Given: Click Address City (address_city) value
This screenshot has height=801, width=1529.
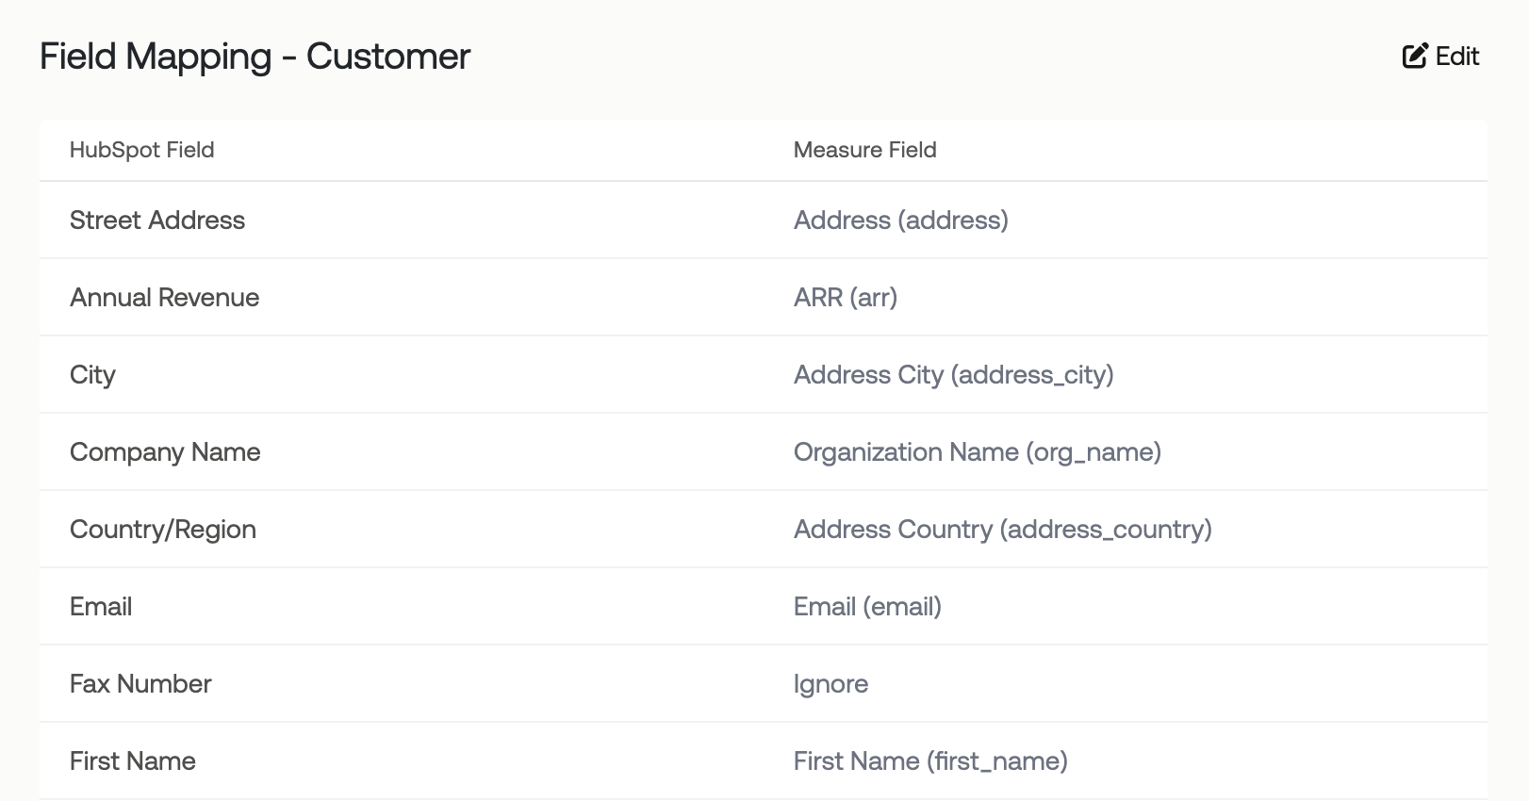Looking at the screenshot, I should [x=954, y=375].
